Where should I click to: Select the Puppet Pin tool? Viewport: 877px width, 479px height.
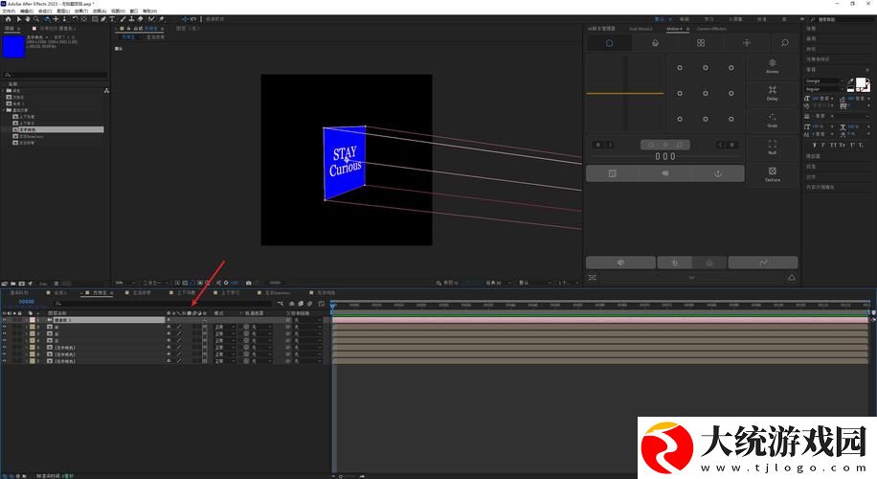pyautogui.click(x=162, y=19)
